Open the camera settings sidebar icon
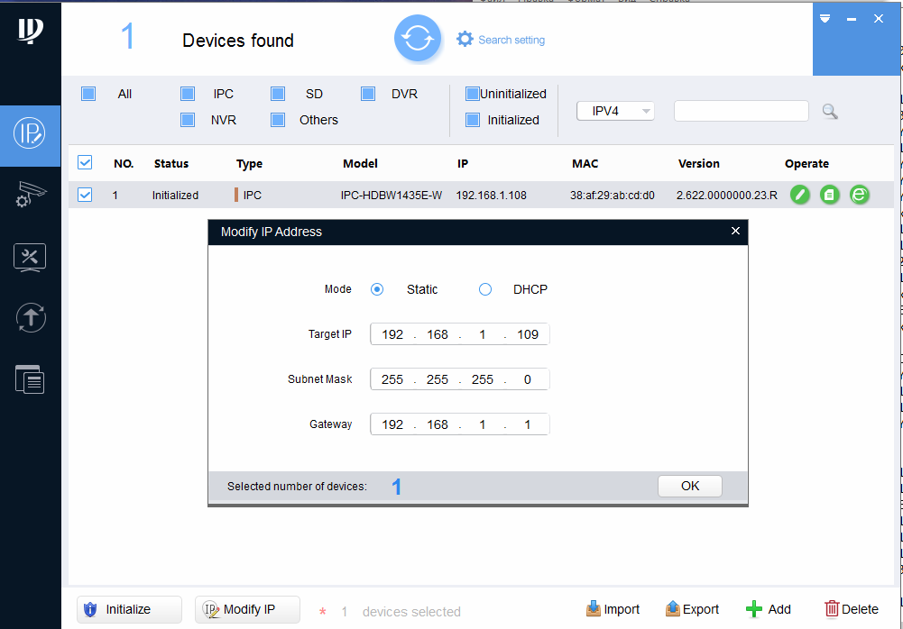The width and height of the screenshot is (903, 629). (x=30, y=194)
